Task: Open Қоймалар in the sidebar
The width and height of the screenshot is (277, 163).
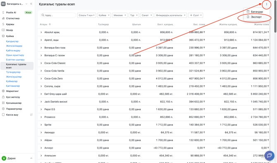Action: [x=12, y=81]
